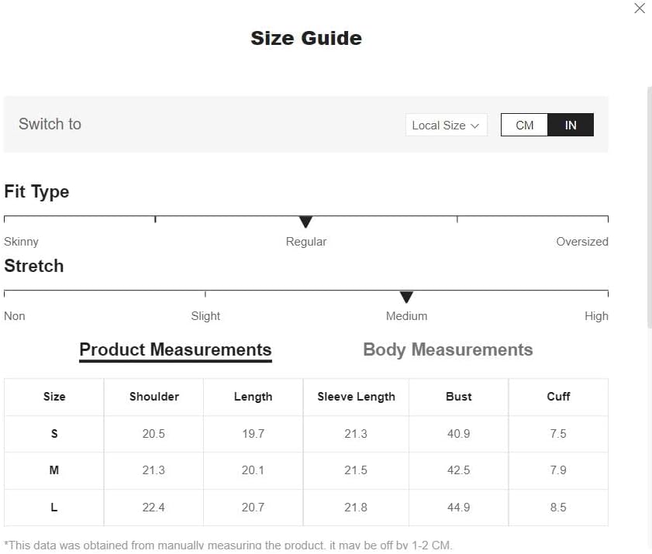Click the Cuff column header
Viewport: 652px width, 554px height.
(x=558, y=397)
